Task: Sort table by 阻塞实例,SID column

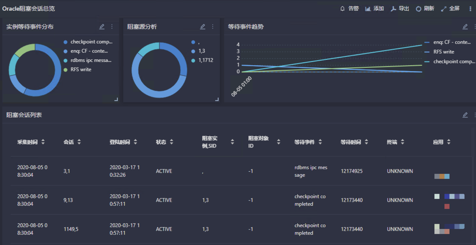Action: 233,142
